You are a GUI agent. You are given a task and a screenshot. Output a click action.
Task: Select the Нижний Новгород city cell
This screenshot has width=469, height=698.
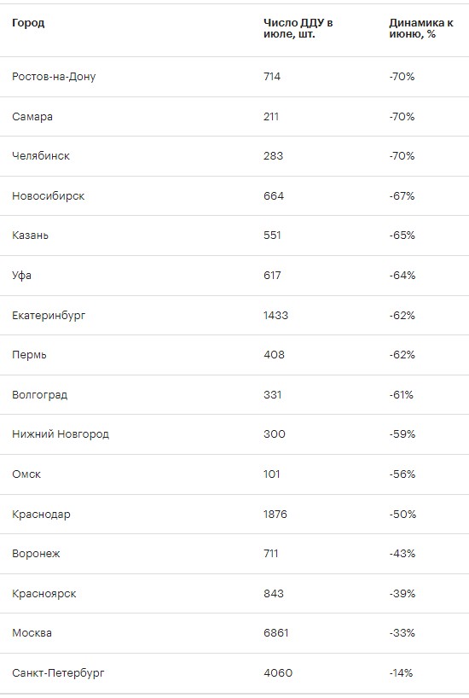tap(61, 434)
